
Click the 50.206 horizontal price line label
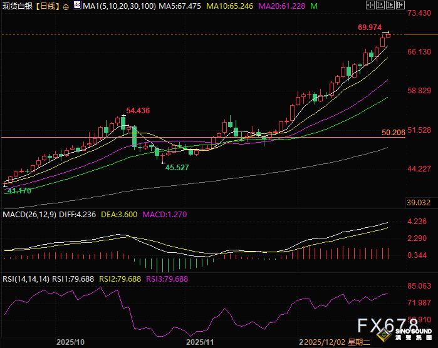(393, 133)
